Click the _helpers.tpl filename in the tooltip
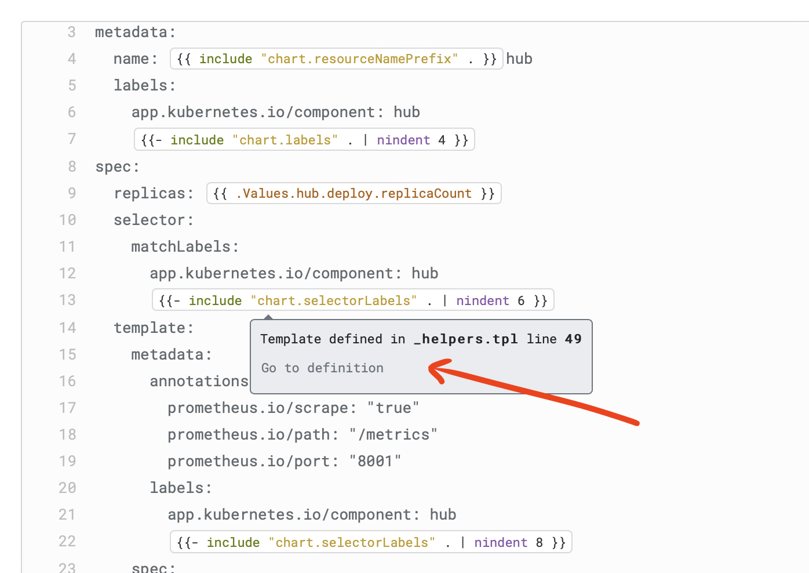Image resolution: width=809 pixels, height=573 pixels. pyautogui.click(x=467, y=339)
